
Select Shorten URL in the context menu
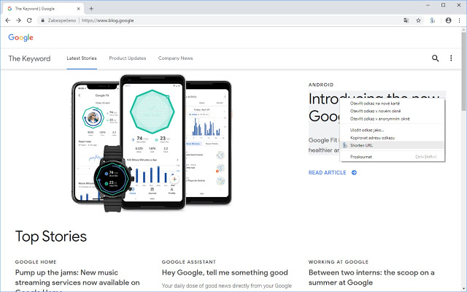pos(393,145)
